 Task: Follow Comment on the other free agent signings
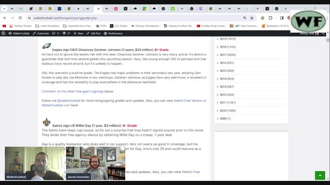click(73, 91)
